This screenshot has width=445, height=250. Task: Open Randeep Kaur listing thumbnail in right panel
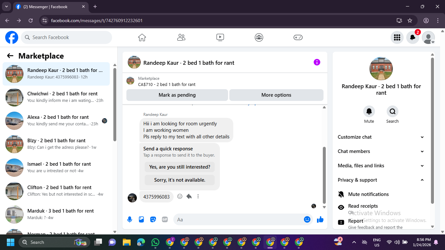pos(381,69)
